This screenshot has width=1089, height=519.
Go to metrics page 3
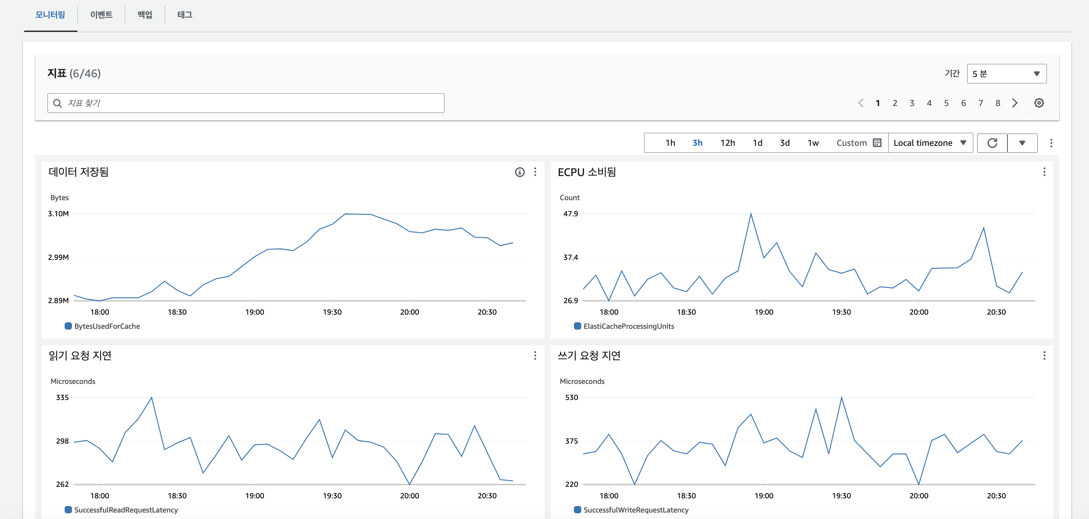point(912,103)
